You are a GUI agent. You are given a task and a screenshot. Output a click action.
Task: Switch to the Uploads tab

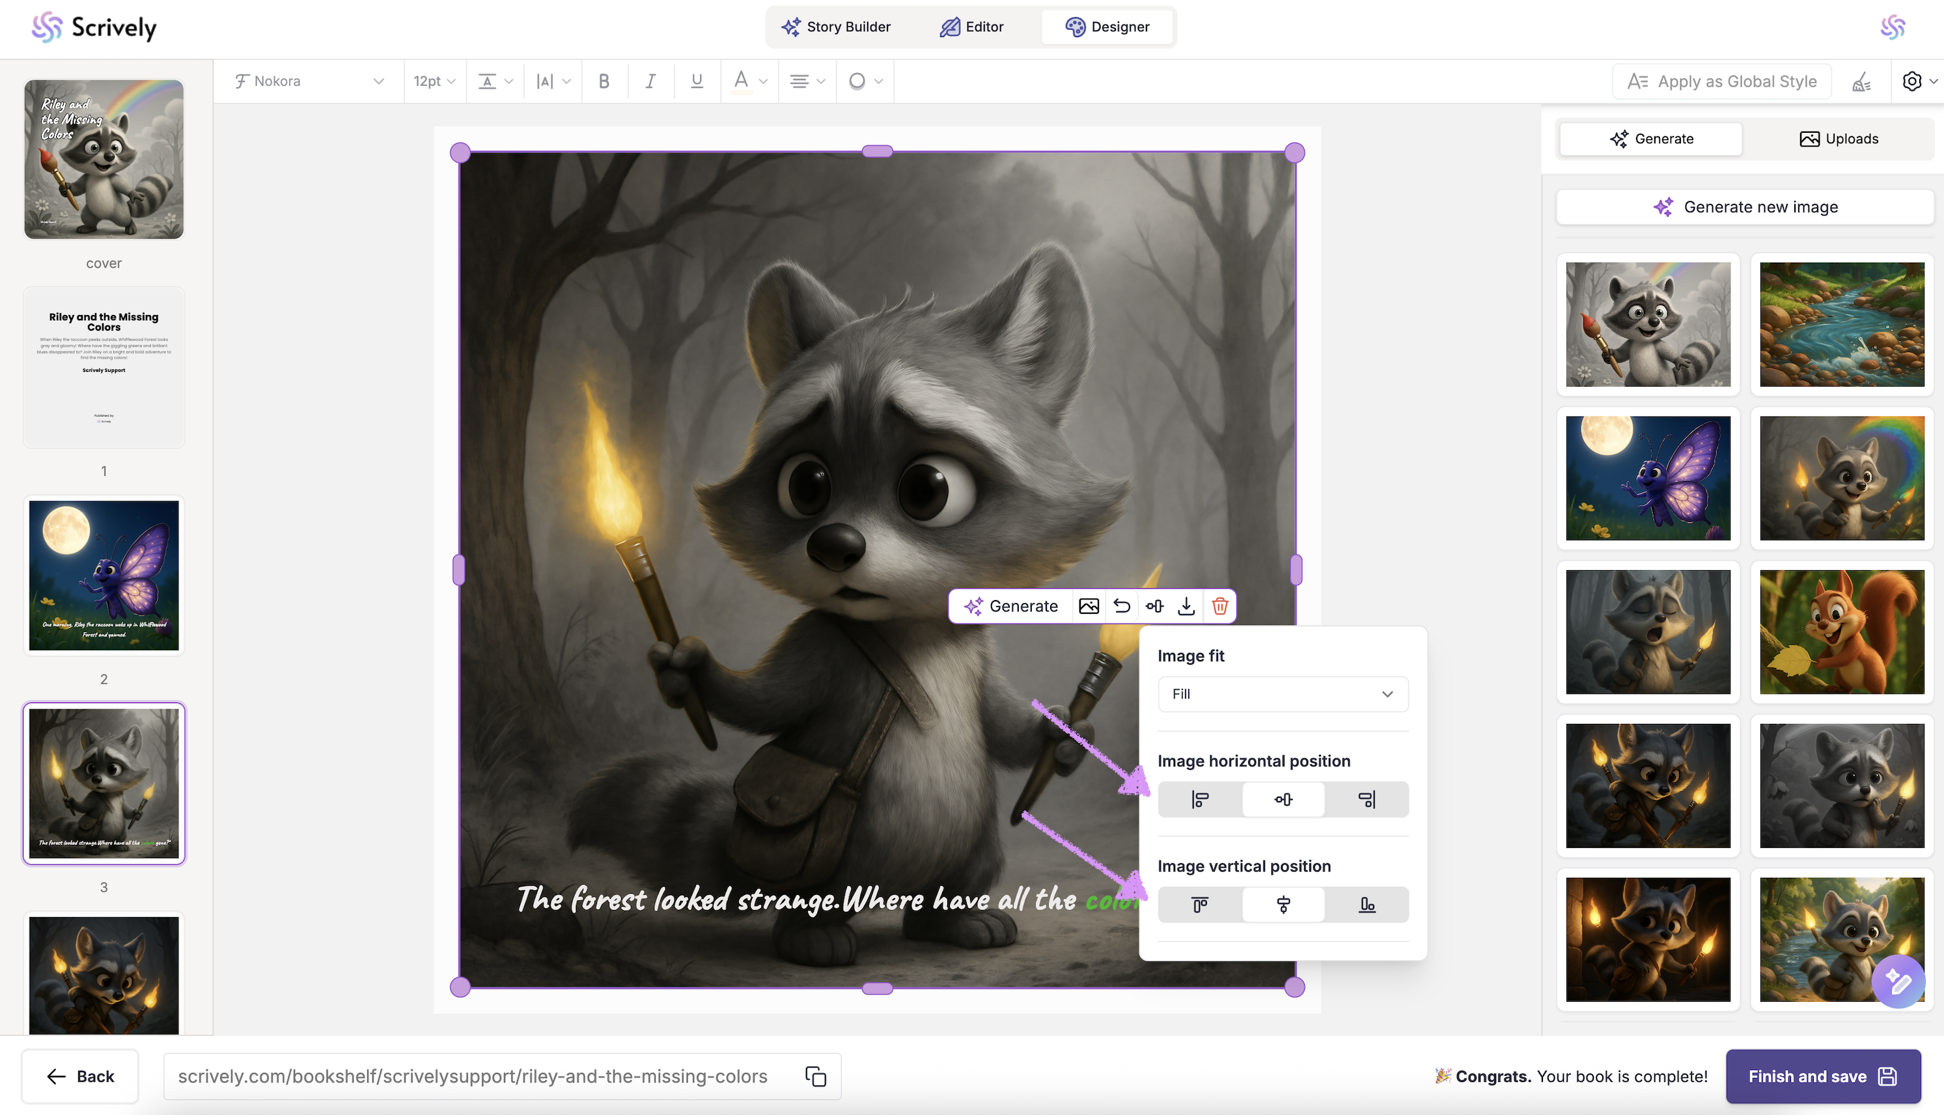[x=1839, y=139]
